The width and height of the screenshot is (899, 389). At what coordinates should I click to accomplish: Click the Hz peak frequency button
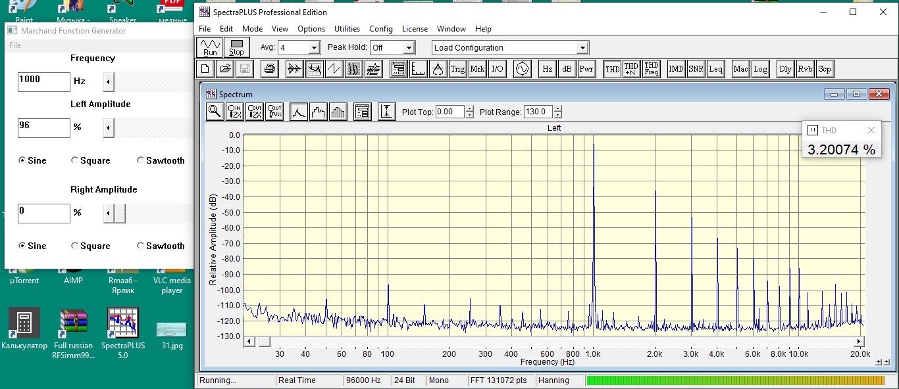click(547, 69)
